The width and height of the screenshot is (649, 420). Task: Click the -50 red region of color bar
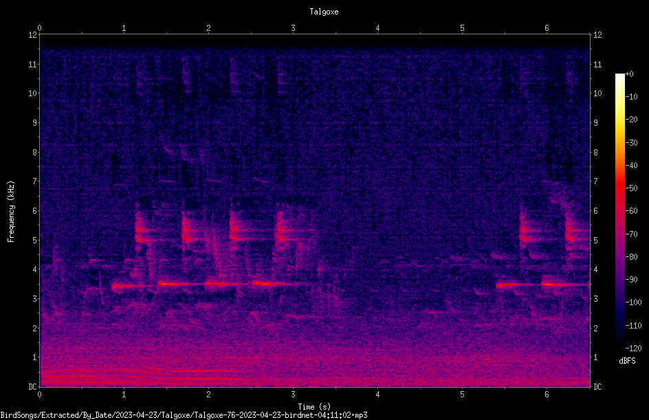point(619,188)
